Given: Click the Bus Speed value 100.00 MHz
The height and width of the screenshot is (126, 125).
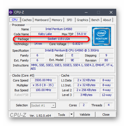Looking at the screenshot, I should pos(43,90).
